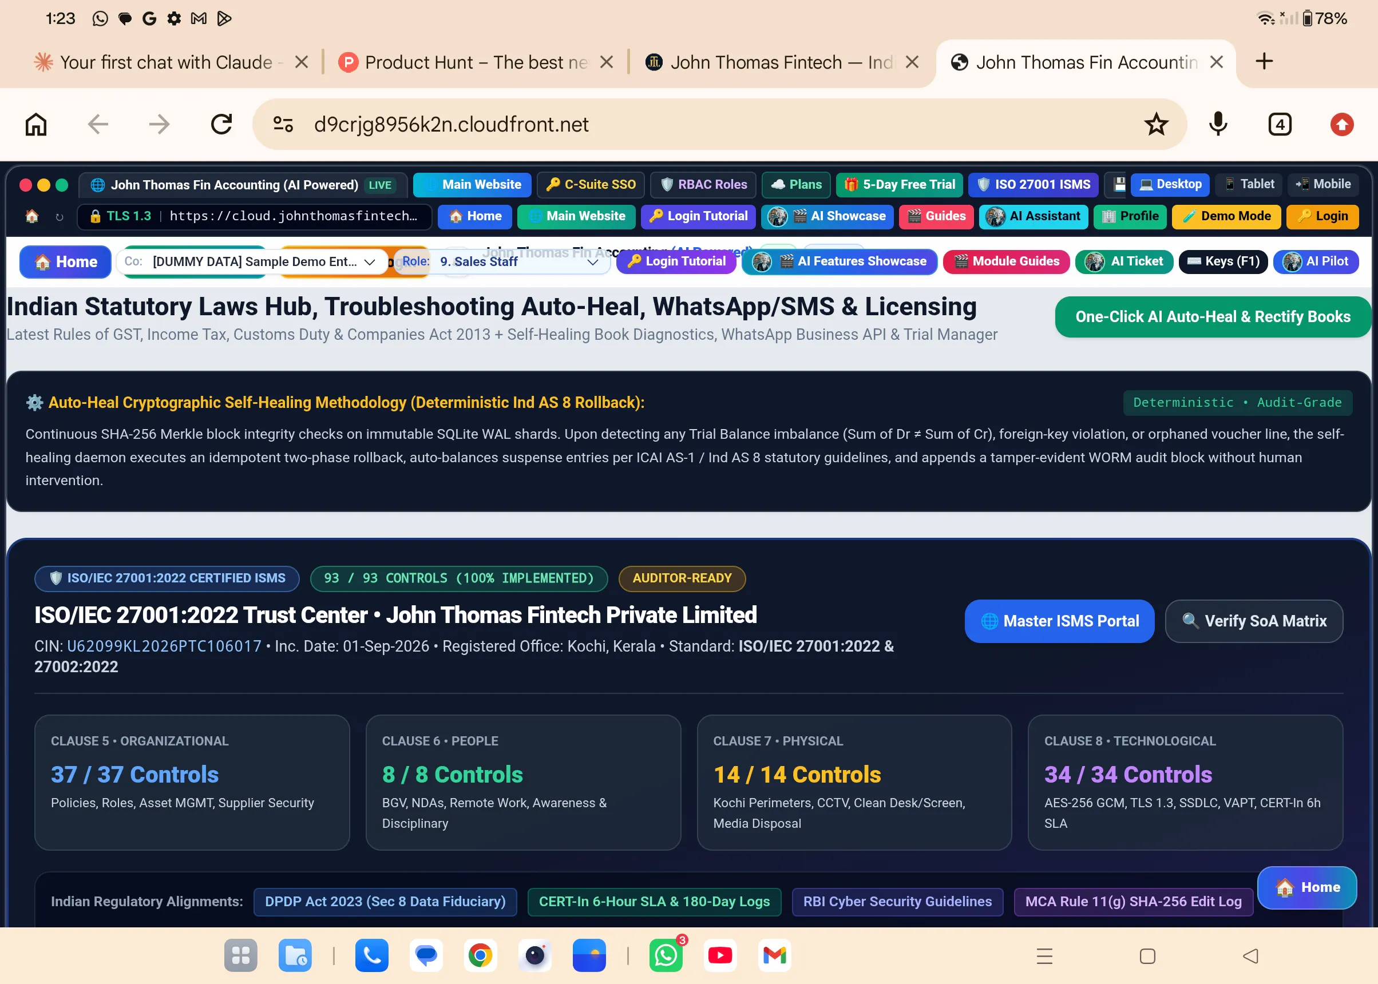Image resolution: width=1378 pixels, height=984 pixels.
Task: Switch preview to Tablet view
Action: click(x=1248, y=184)
